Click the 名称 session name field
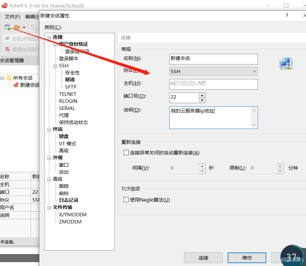306x266 pixels. point(213,59)
